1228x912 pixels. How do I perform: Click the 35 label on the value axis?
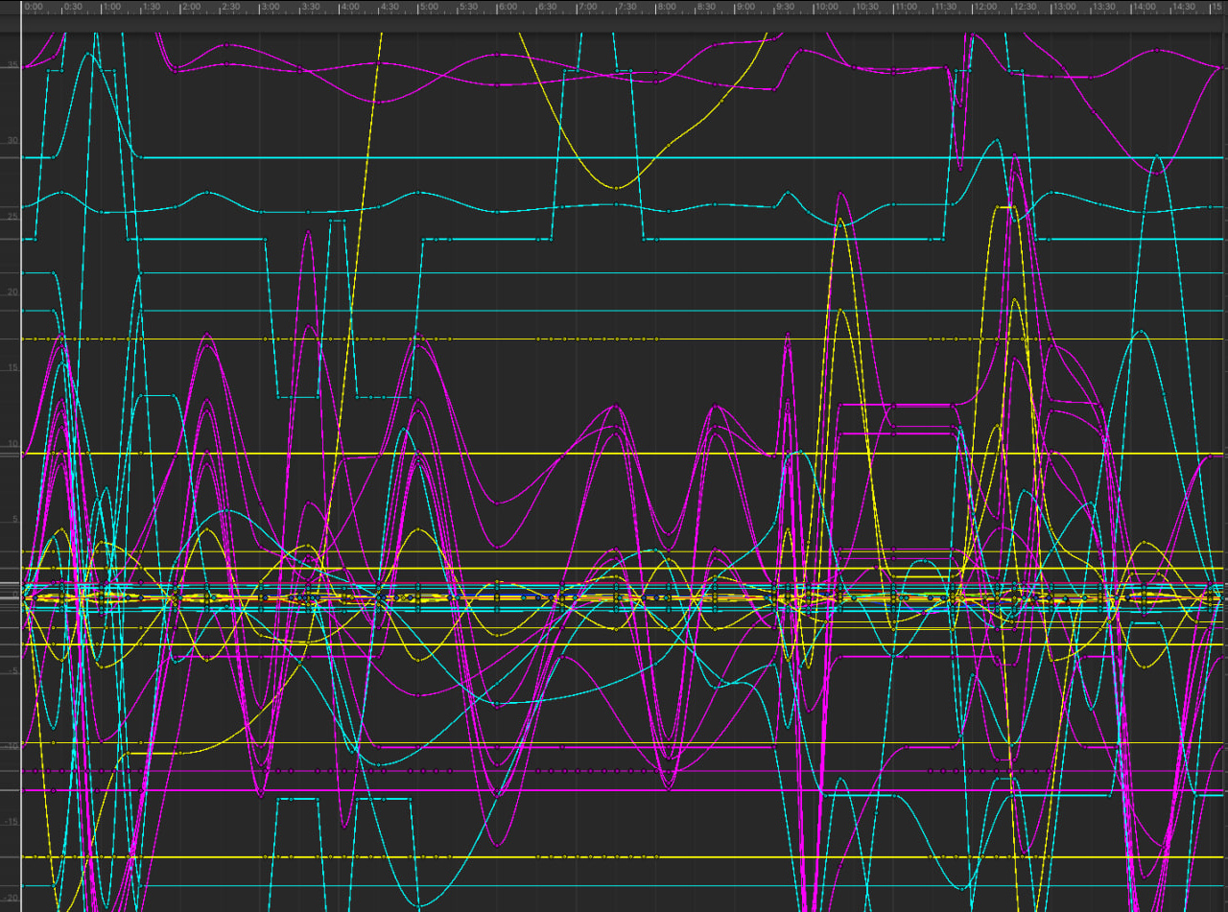click(12, 65)
